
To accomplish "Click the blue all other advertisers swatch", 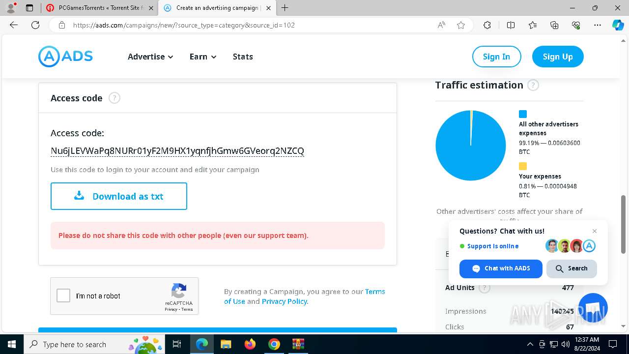I will click(x=523, y=114).
